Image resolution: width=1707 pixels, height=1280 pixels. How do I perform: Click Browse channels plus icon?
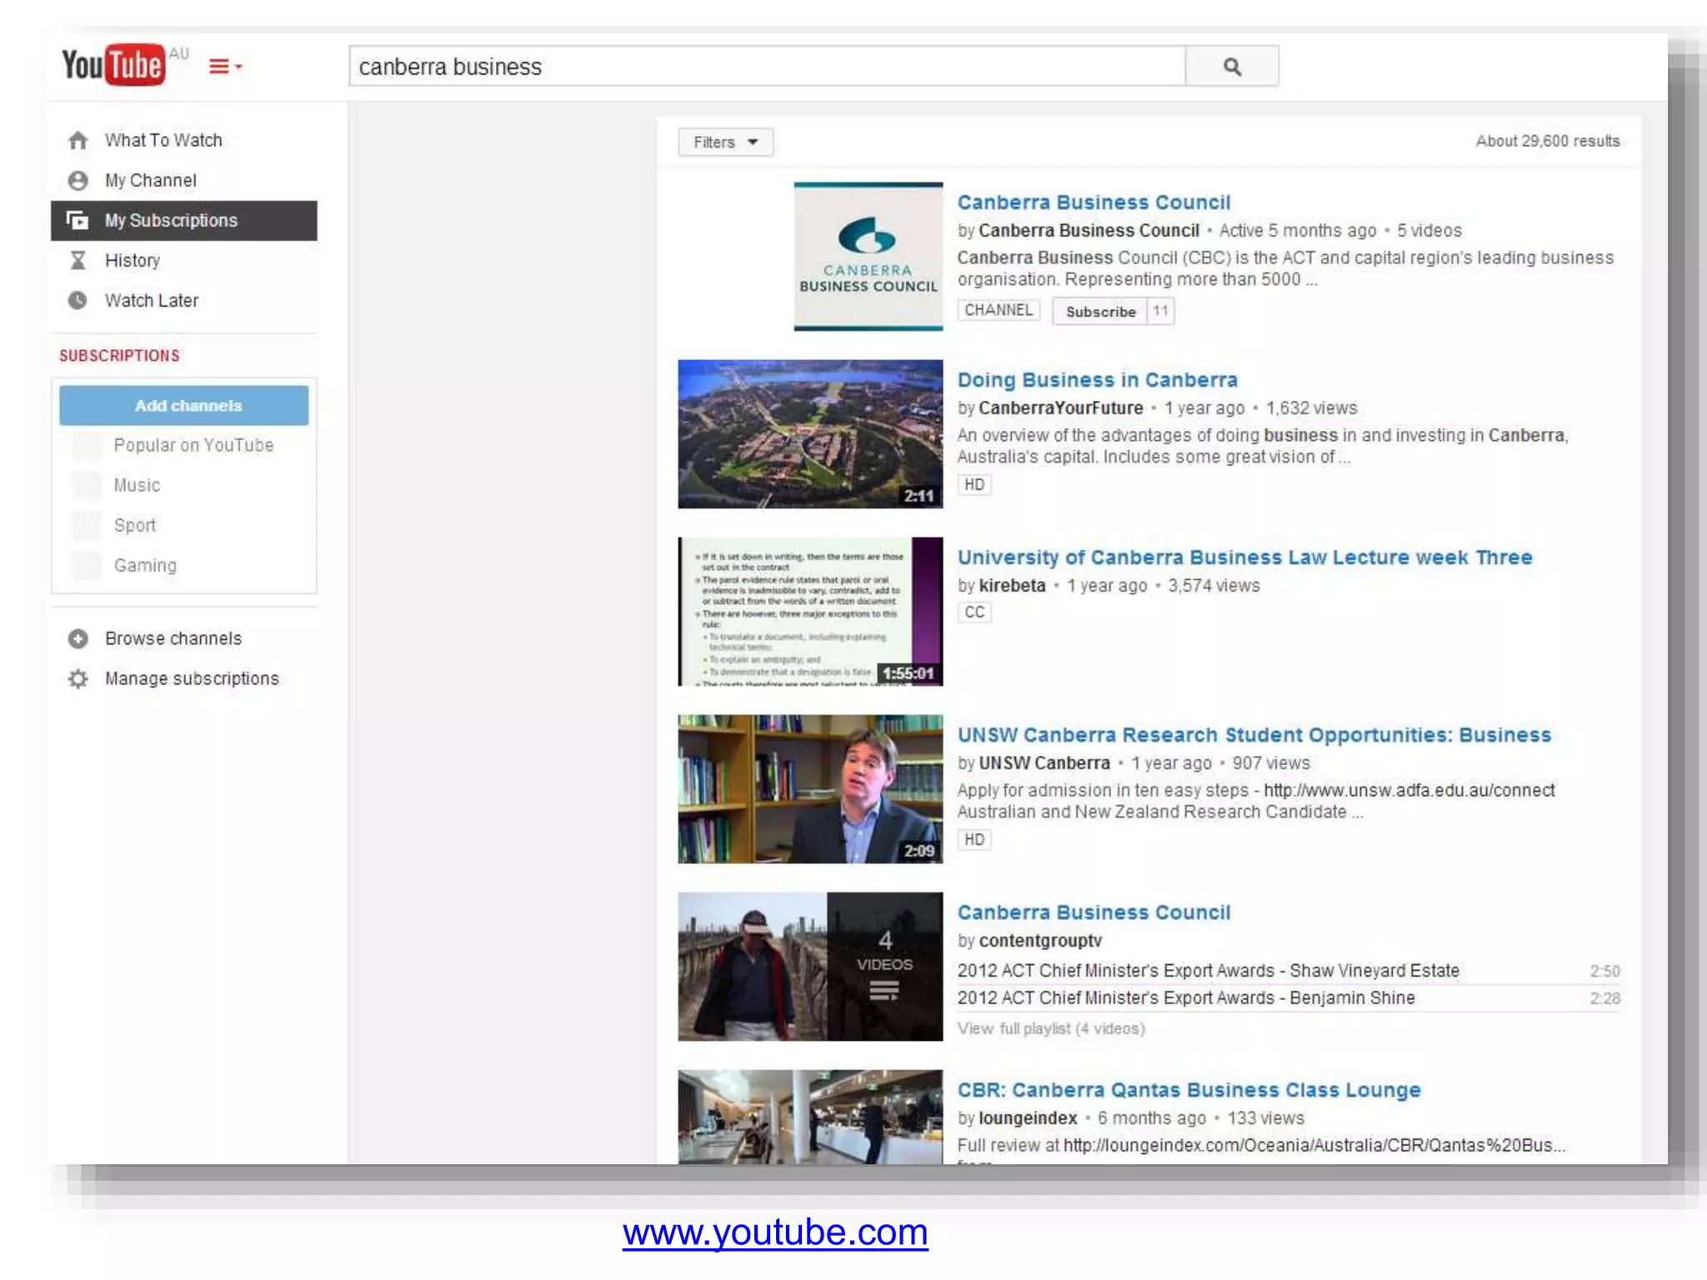[78, 639]
